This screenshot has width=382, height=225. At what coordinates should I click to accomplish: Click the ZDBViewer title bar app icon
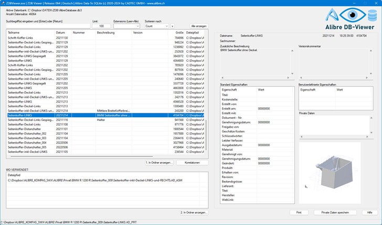(3, 3)
